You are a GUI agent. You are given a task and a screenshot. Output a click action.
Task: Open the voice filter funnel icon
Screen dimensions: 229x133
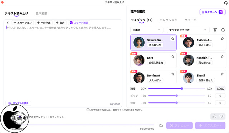click(x=215, y=30)
